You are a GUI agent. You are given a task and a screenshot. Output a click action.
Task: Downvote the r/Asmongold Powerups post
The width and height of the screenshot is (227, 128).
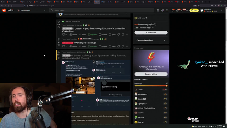[59, 45]
